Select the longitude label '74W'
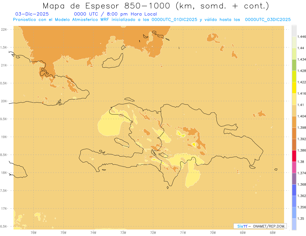 point(93,232)
